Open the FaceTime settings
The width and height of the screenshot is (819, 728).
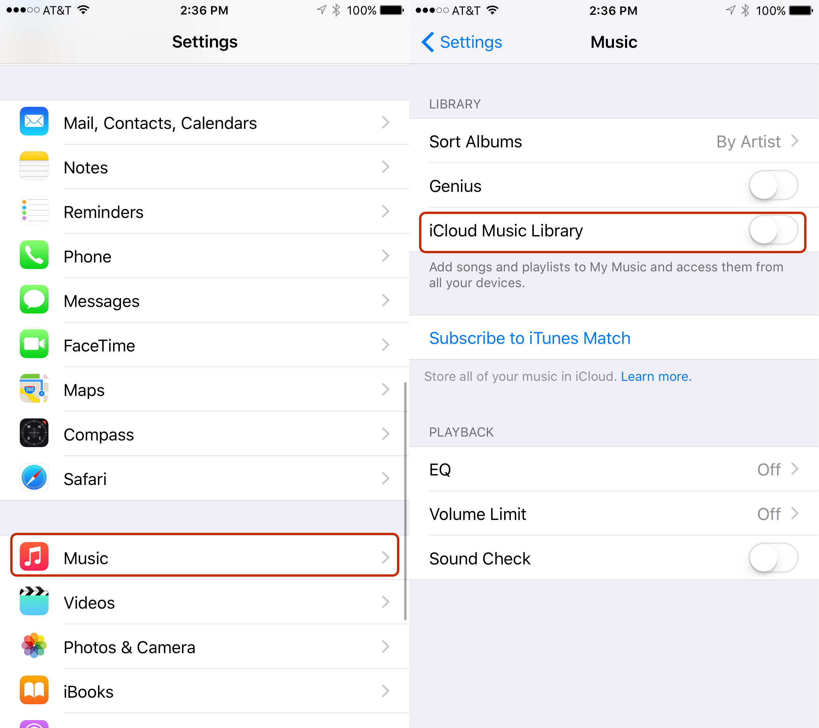[204, 345]
